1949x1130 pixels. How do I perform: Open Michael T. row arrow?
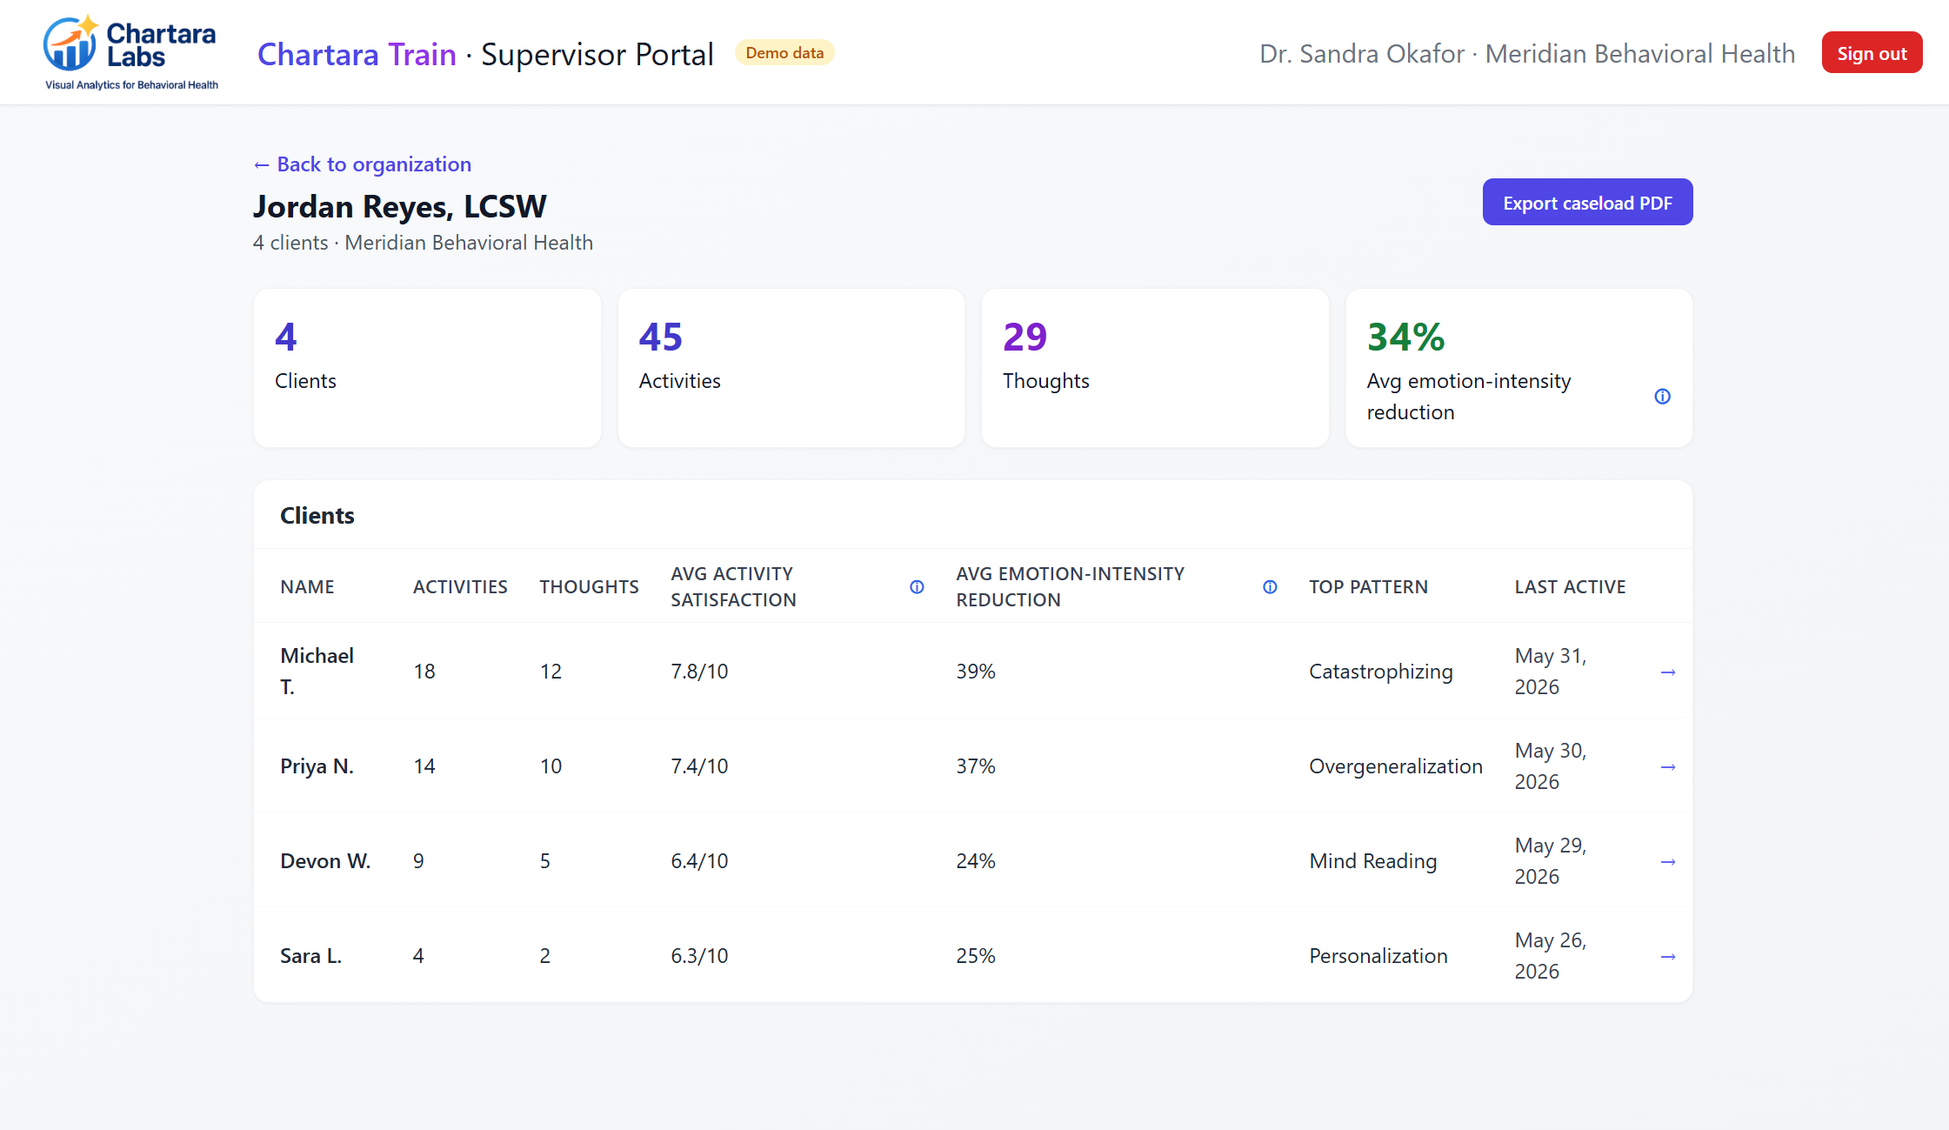(x=1667, y=672)
